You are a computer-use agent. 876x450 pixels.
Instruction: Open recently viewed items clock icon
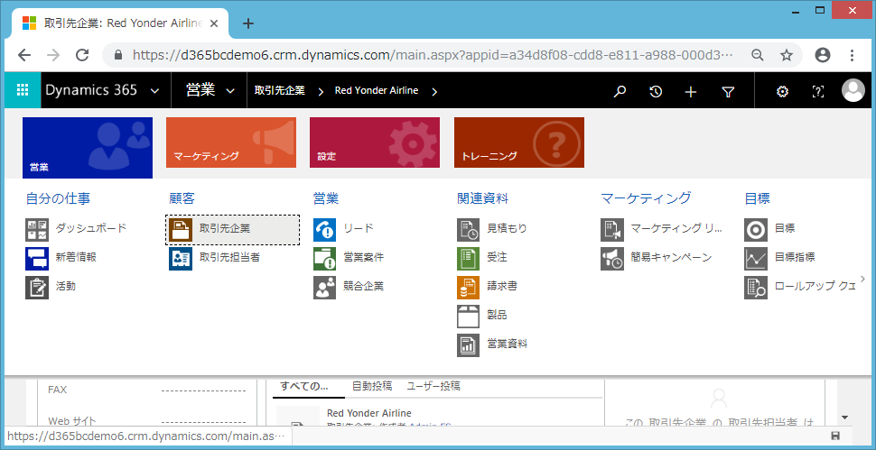(656, 91)
